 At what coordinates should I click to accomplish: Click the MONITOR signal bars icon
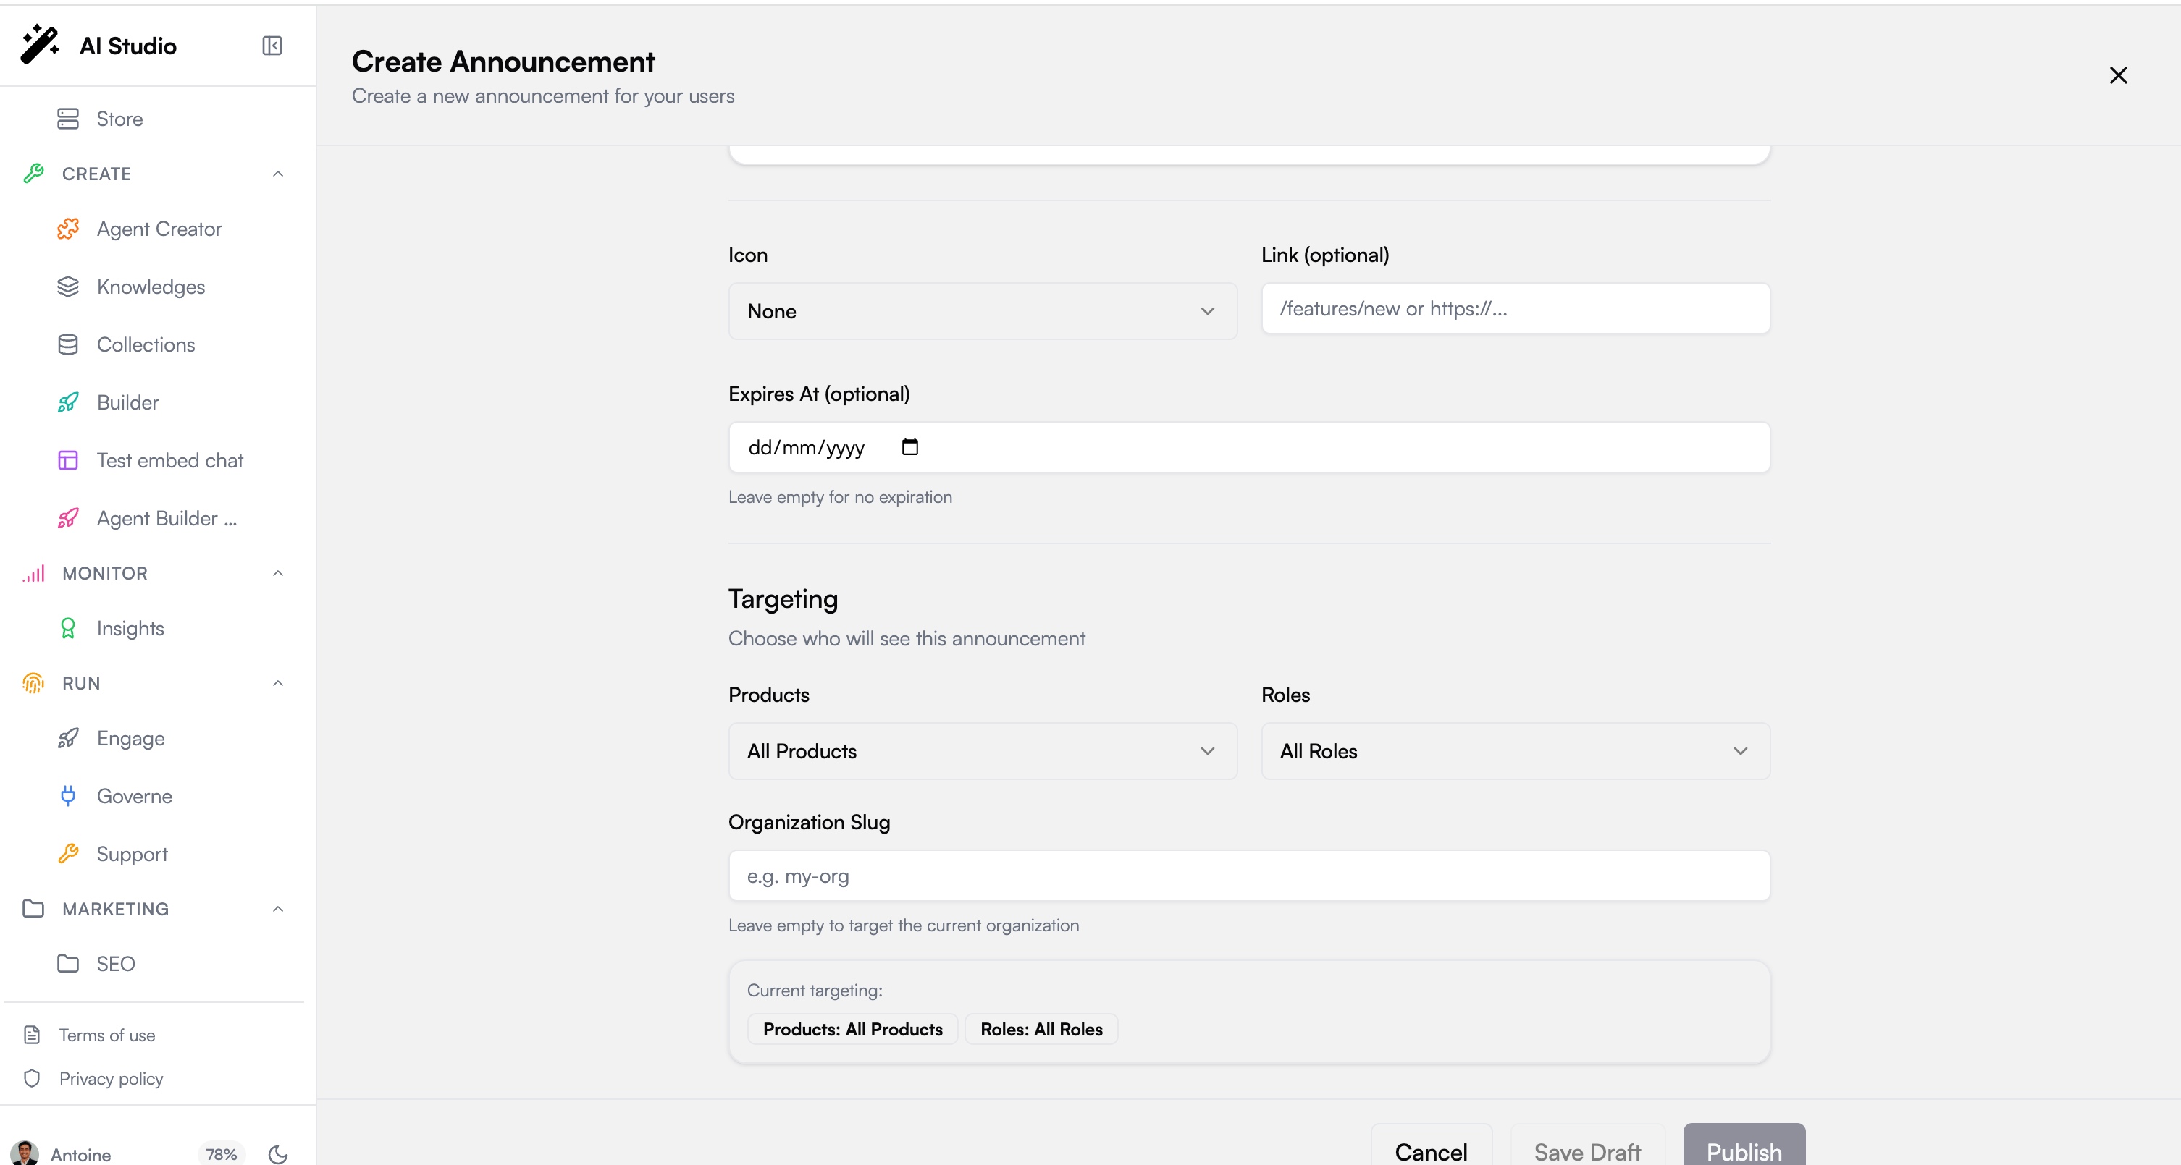pos(34,574)
